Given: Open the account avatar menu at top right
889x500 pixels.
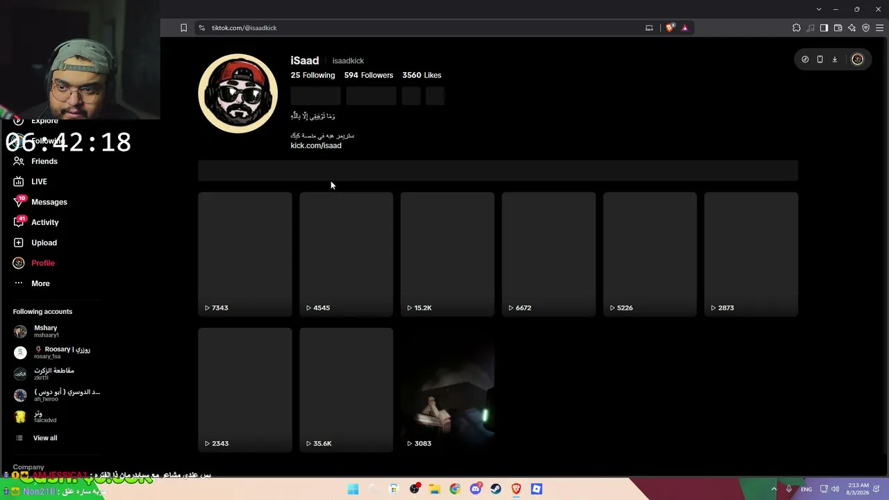Looking at the screenshot, I should [x=857, y=60].
